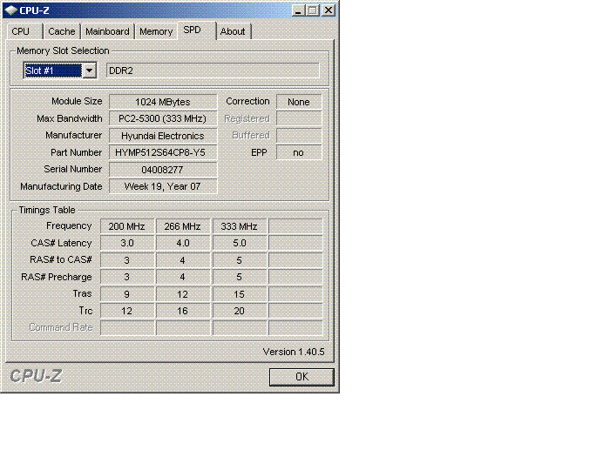Click the OK button
This screenshot has height=457, width=610.
(302, 377)
